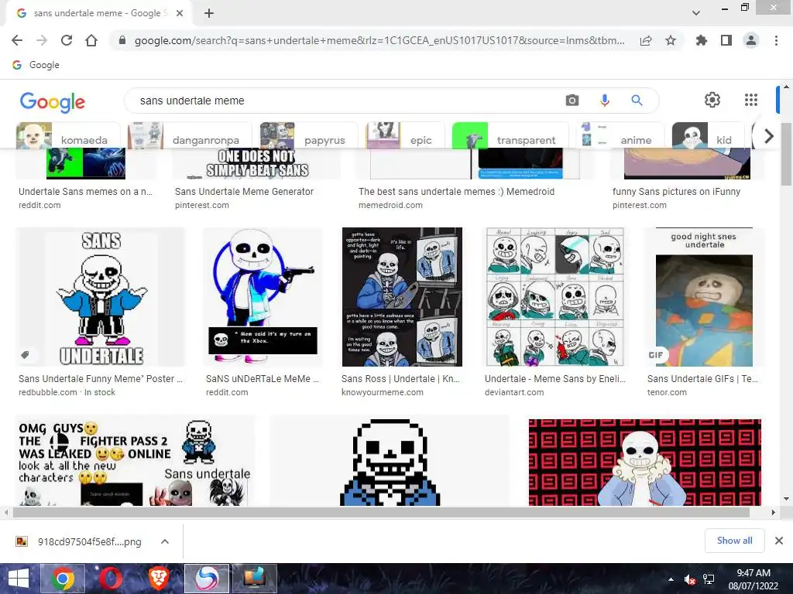Image resolution: width=793 pixels, height=594 pixels.
Task: Bookmark this page with the star
Action: [671, 40]
